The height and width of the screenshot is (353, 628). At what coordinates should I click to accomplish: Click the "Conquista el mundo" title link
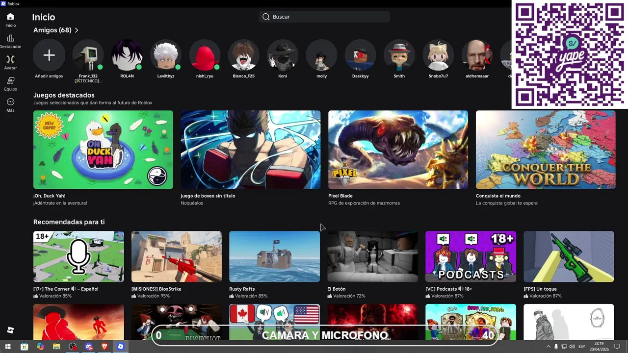coord(498,196)
